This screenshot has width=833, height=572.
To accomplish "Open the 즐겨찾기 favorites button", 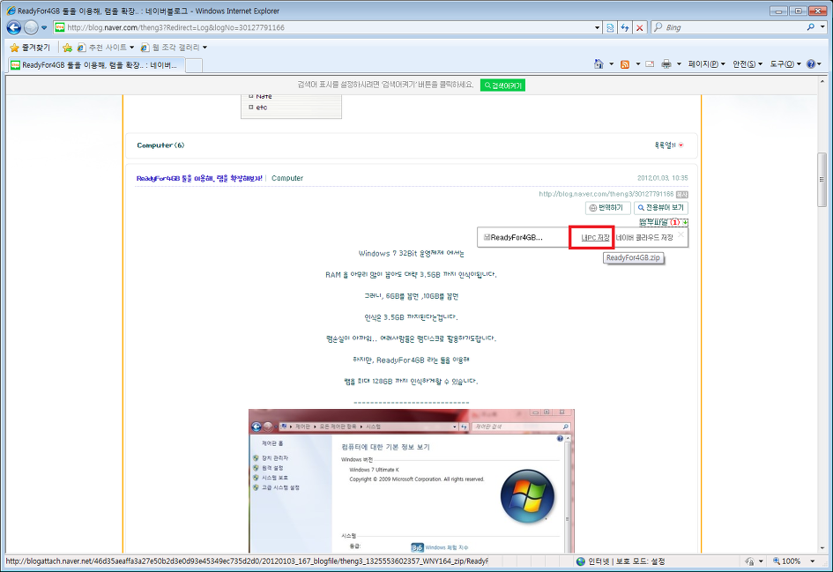I will click(x=30, y=48).
